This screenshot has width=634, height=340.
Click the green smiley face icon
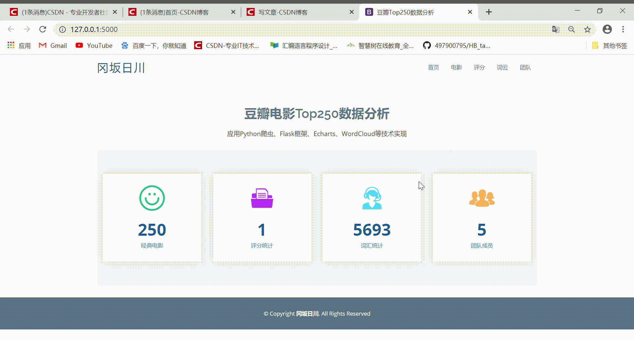152,198
